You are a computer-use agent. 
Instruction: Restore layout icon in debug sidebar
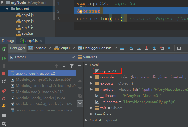coord(4,116)
